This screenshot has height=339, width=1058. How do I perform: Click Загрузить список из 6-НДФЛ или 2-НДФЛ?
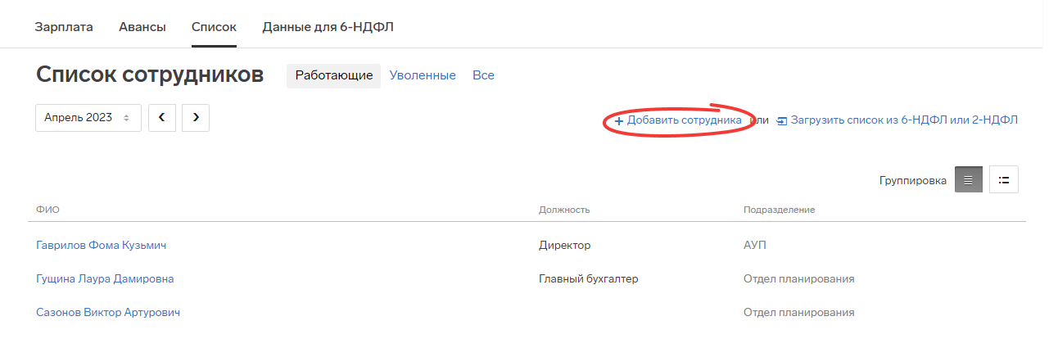(x=904, y=120)
